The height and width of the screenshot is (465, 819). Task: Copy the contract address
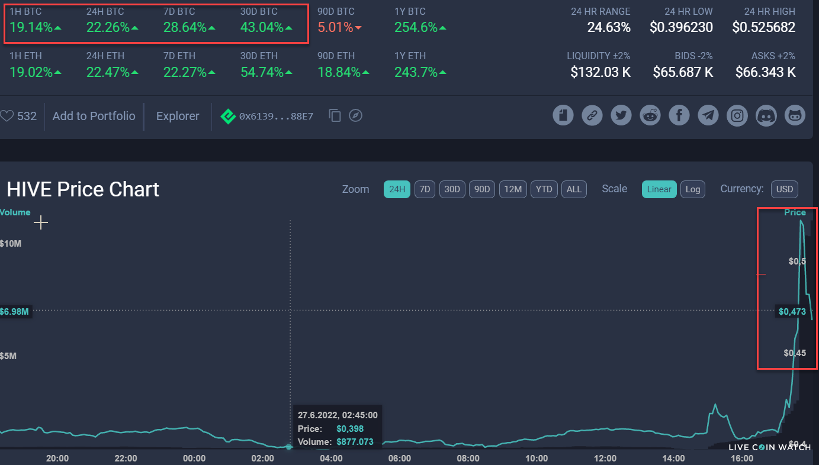tap(335, 116)
